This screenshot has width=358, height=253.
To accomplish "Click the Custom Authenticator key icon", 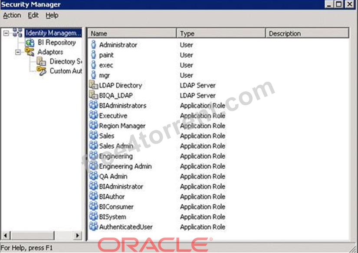I will point(41,71).
